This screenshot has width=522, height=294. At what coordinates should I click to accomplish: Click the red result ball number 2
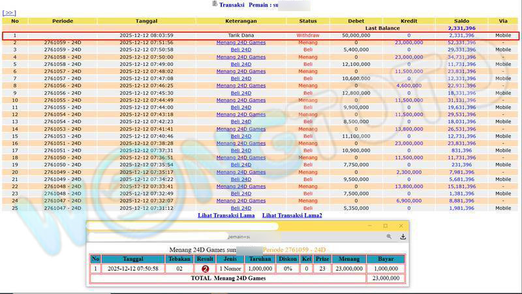205,269
